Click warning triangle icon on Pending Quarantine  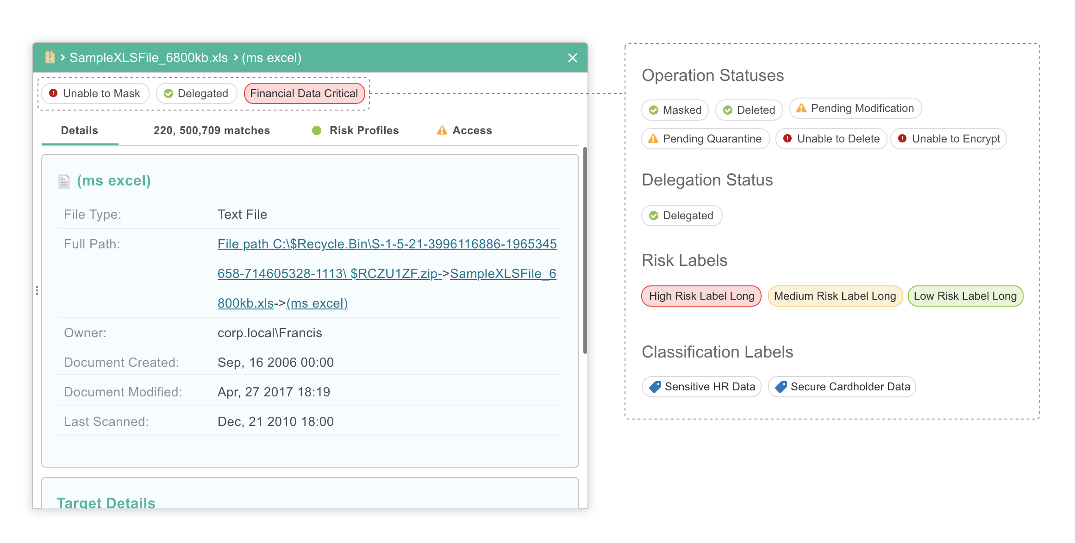(x=653, y=139)
